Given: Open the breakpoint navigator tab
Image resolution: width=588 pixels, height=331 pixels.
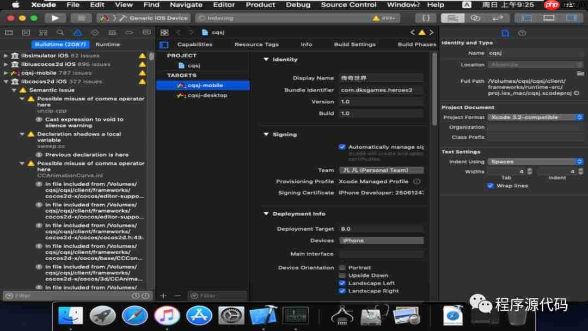Looking at the screenshot, I should (x=129, y=33).
